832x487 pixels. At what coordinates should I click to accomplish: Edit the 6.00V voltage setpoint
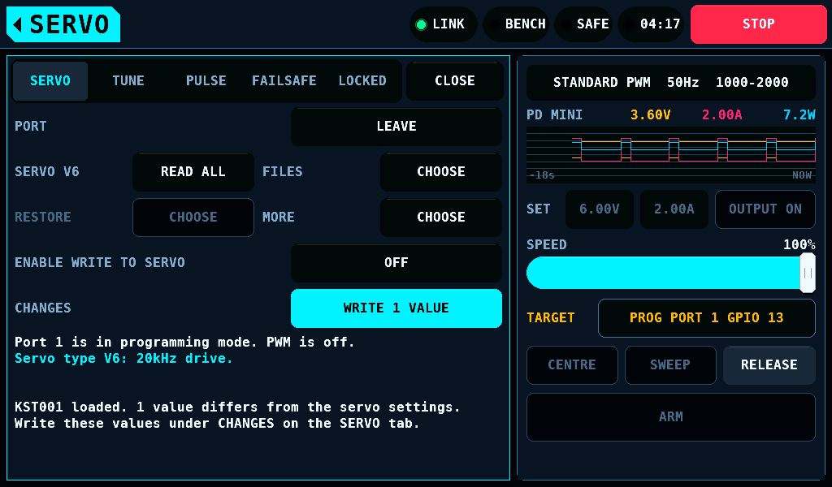coord(600,209)
